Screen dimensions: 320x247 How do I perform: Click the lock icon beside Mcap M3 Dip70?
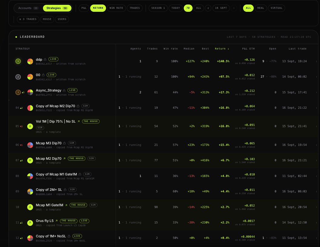click(64, 143)
